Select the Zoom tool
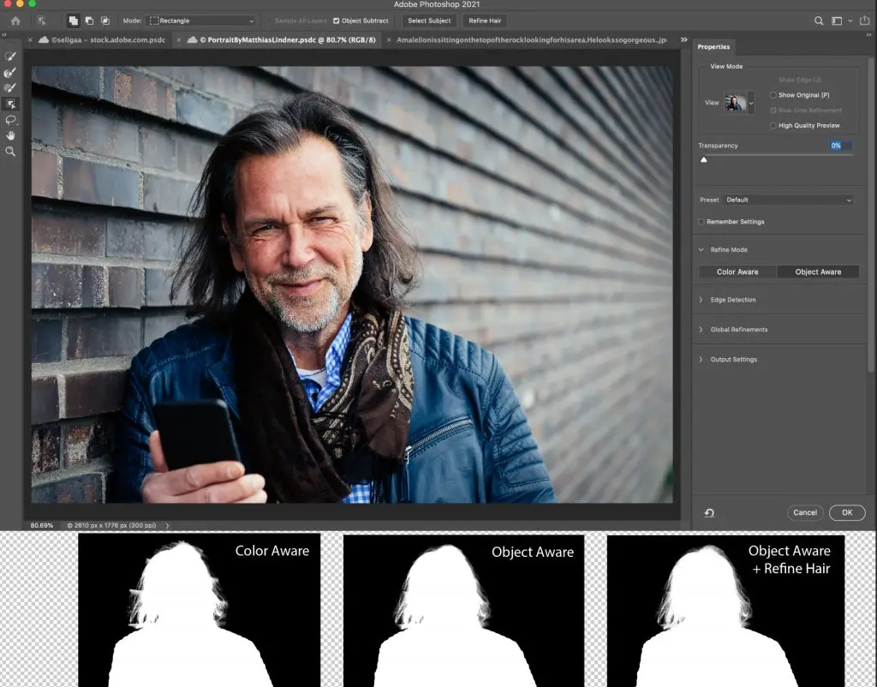The image size is (877, 687). tap(10, 152)
